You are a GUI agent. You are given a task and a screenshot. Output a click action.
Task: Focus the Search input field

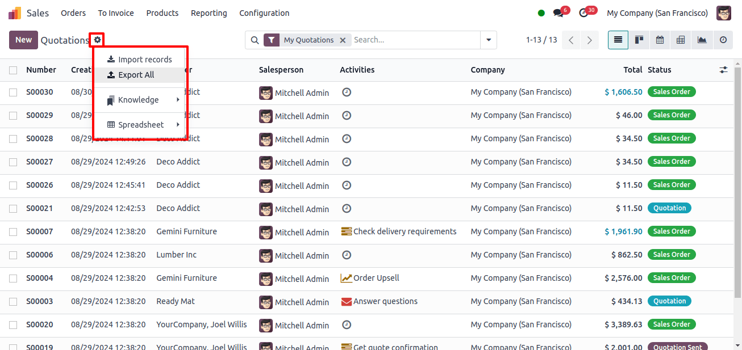click(415, 40)
